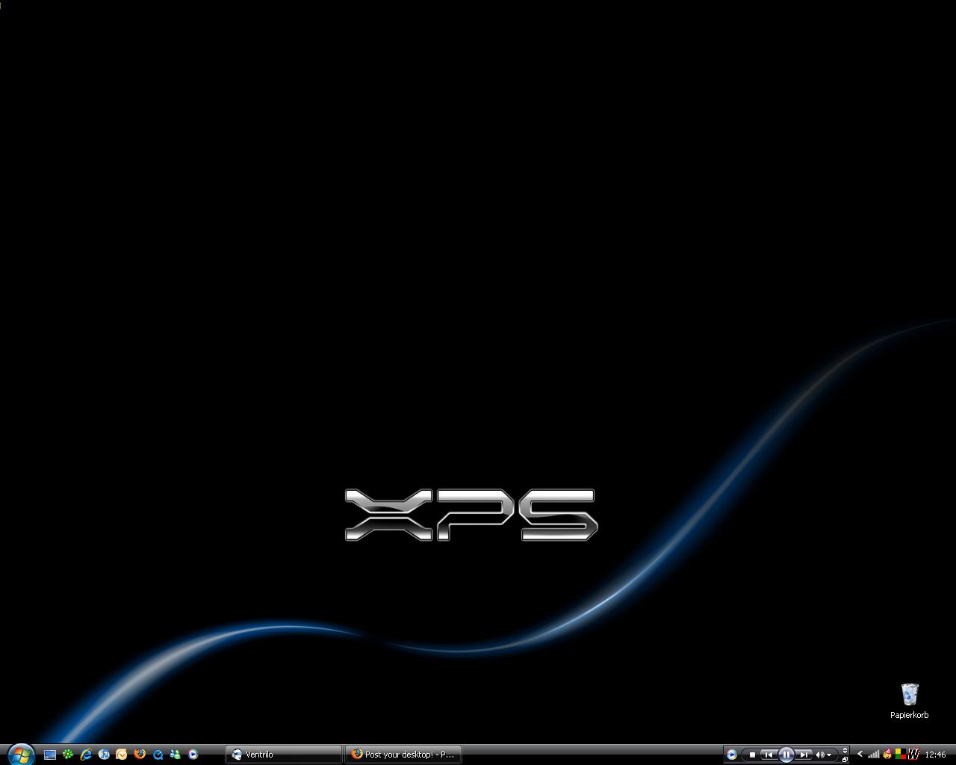Launch ICQ from the quick launch bar

[x=68, y=755]
